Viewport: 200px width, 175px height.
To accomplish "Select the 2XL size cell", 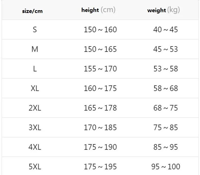I will (35, 108).
